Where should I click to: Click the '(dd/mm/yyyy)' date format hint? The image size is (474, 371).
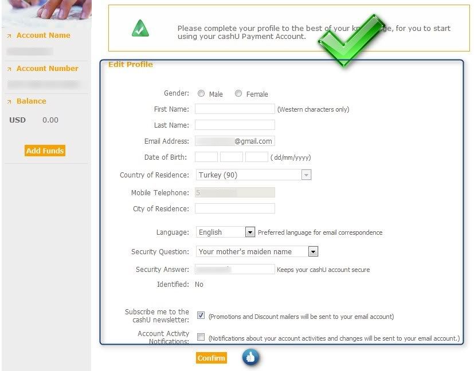291,157
